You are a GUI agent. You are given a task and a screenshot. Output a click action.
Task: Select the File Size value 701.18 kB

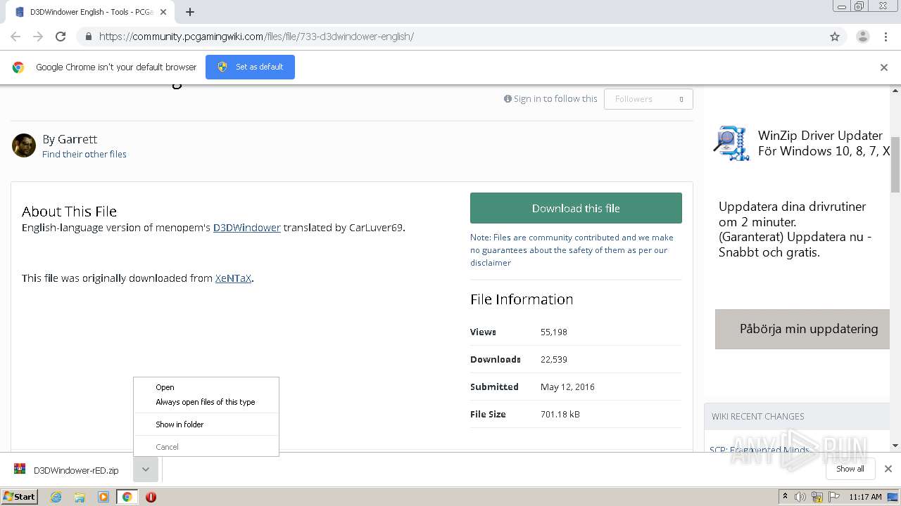tap(560, 415)
